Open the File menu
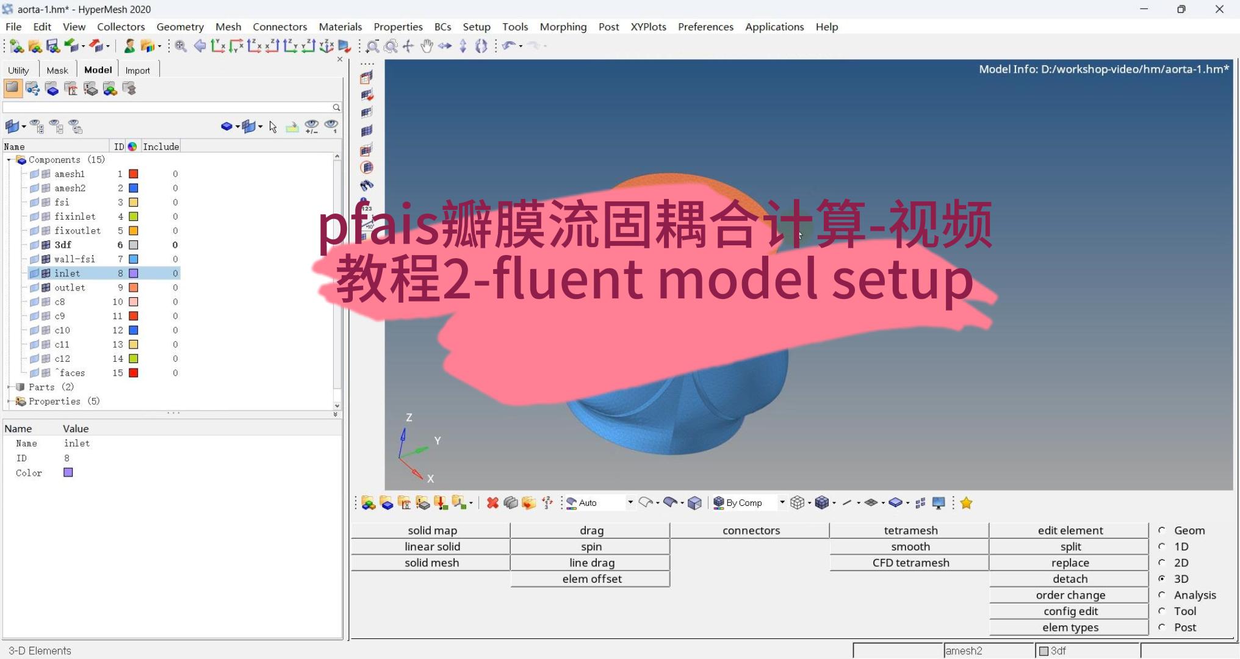This screenshot has height=659, width=1240. [13, 27]
